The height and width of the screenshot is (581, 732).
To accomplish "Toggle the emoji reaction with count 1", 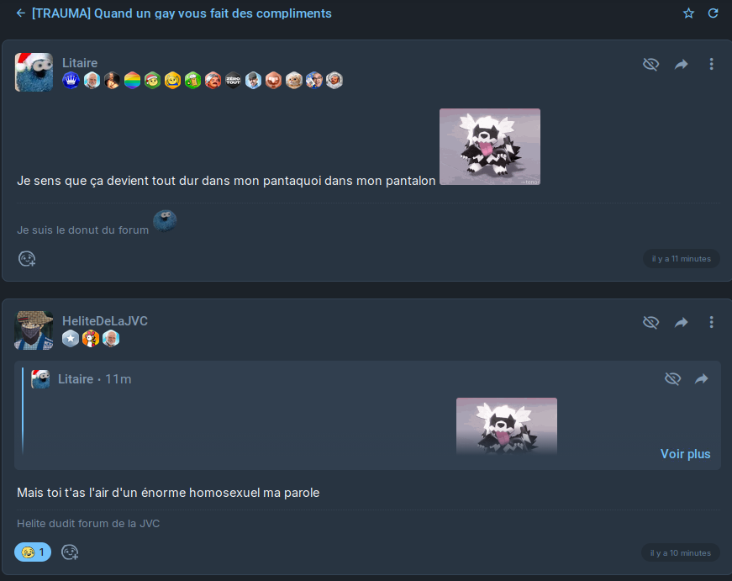I will click(33, 552).
